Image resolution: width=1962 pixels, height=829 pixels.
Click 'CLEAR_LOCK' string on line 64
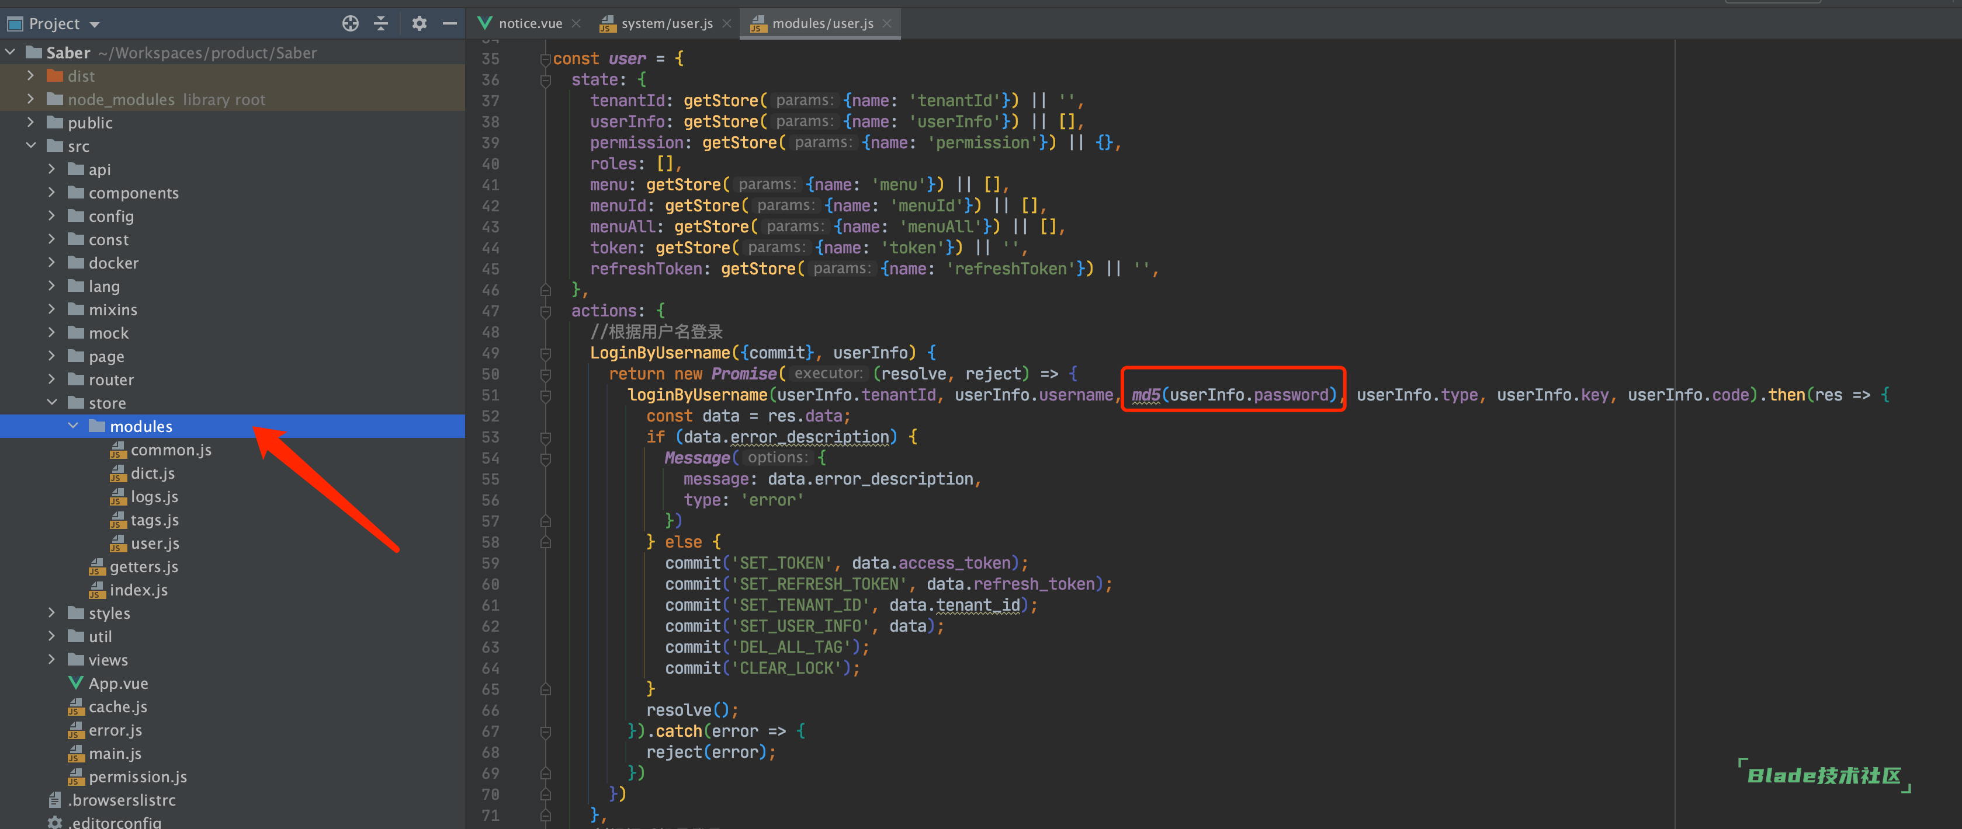tap(791, 668)
